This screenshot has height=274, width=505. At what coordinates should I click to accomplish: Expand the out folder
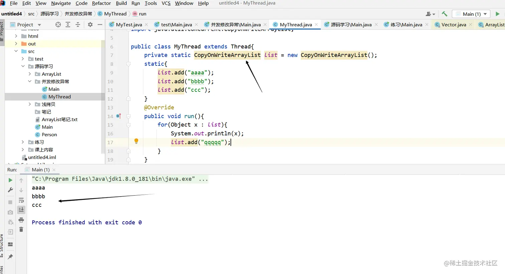(x=16, y=43)
